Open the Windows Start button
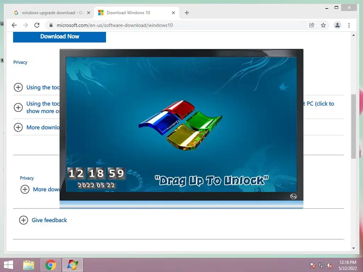 point(9,265)
